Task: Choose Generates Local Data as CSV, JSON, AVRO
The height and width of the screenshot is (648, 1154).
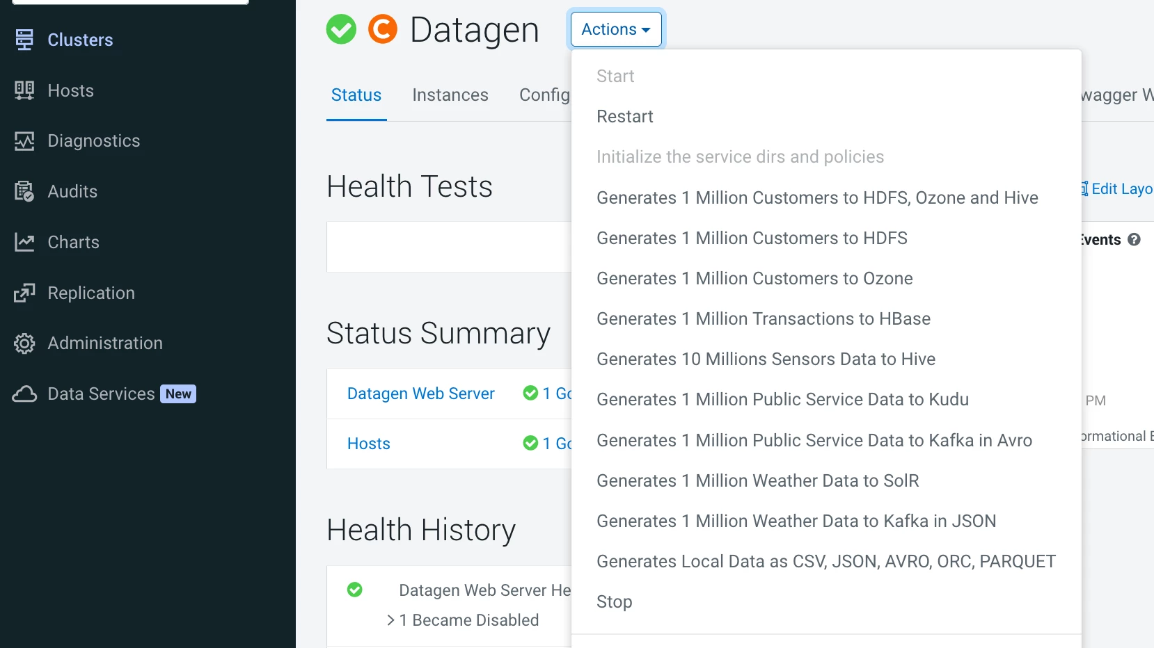Action: 826,561
